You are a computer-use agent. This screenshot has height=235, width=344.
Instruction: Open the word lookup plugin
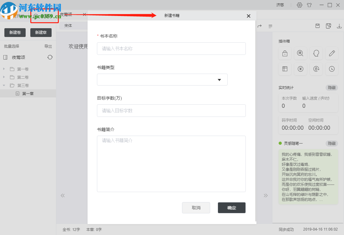300,53
